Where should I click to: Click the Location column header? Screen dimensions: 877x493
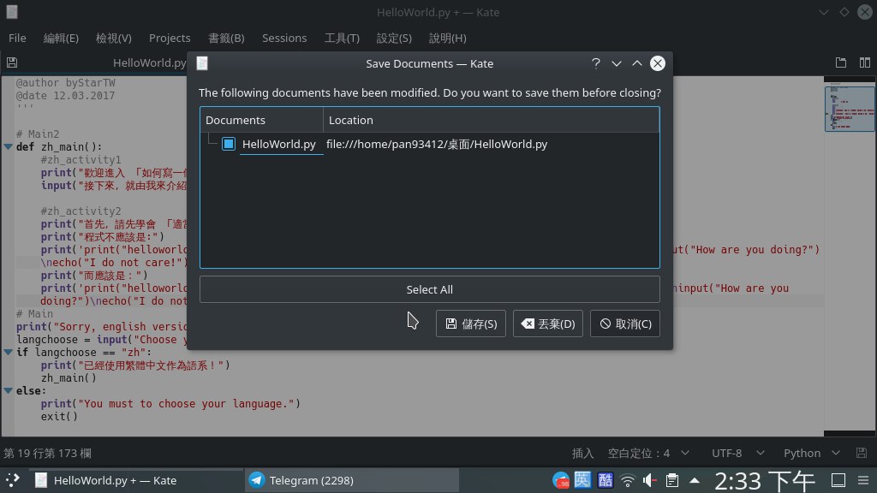coord(491,120)
